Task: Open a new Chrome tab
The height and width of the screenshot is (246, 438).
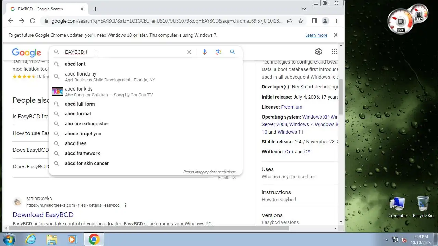Action: click(95, 9)
